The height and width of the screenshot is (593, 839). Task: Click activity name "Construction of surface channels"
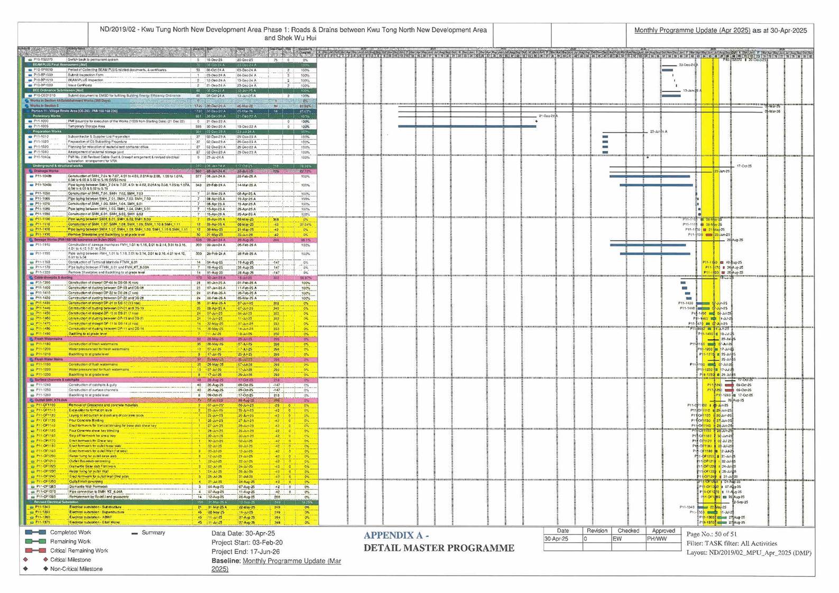coord(93,390)
